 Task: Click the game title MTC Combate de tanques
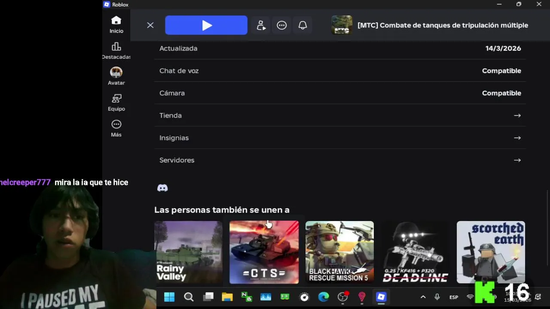click(x=443, y=25)
